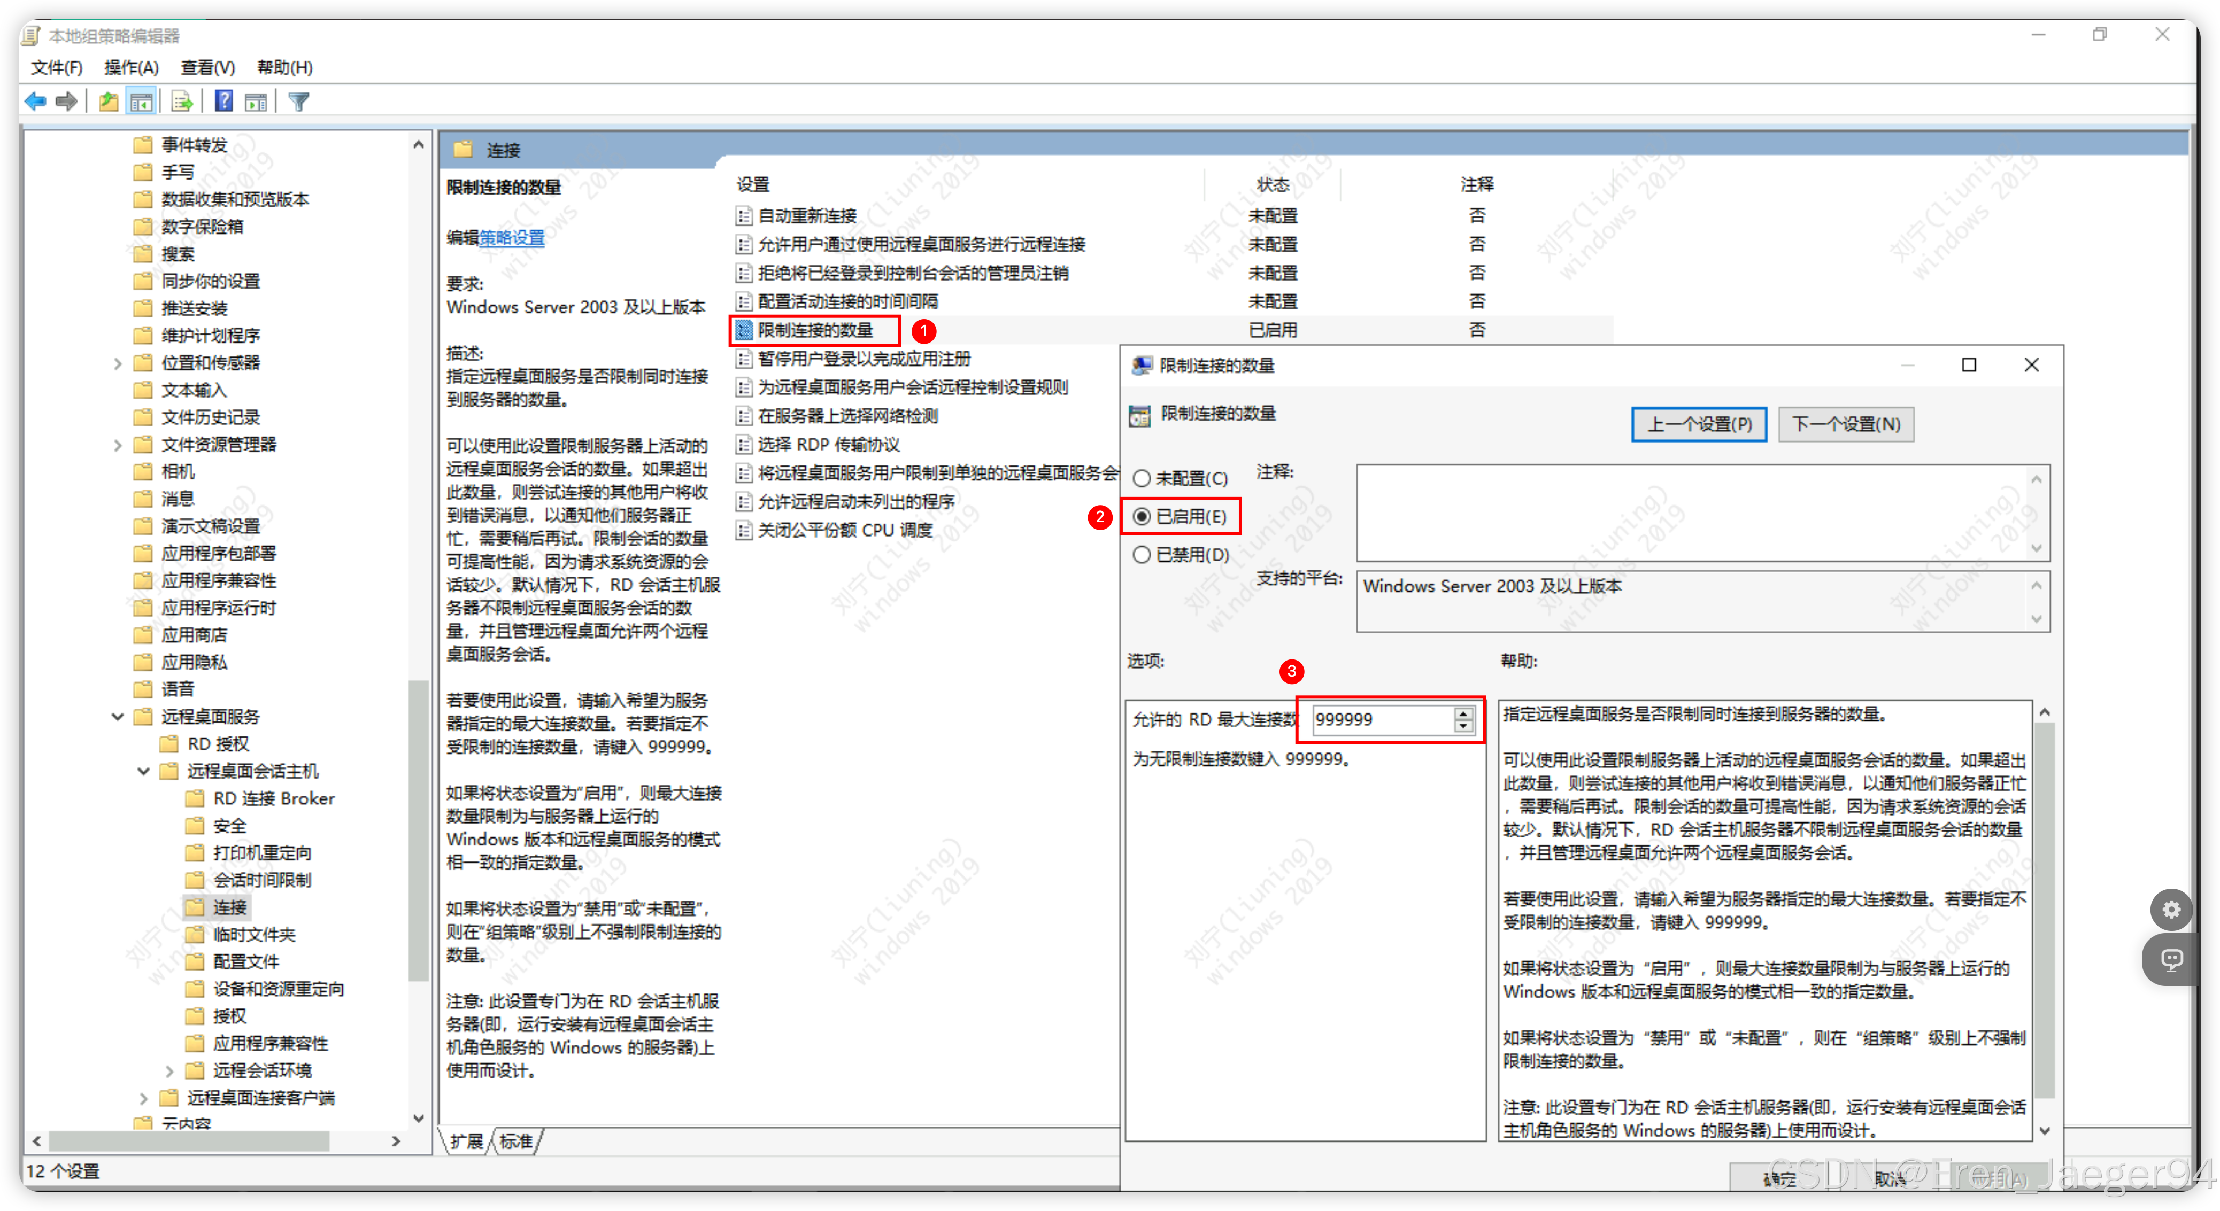Screen dimensions: 2220x1211
Task: Expand the 文件资源管理器 tree node
Action: pos(118,445)
